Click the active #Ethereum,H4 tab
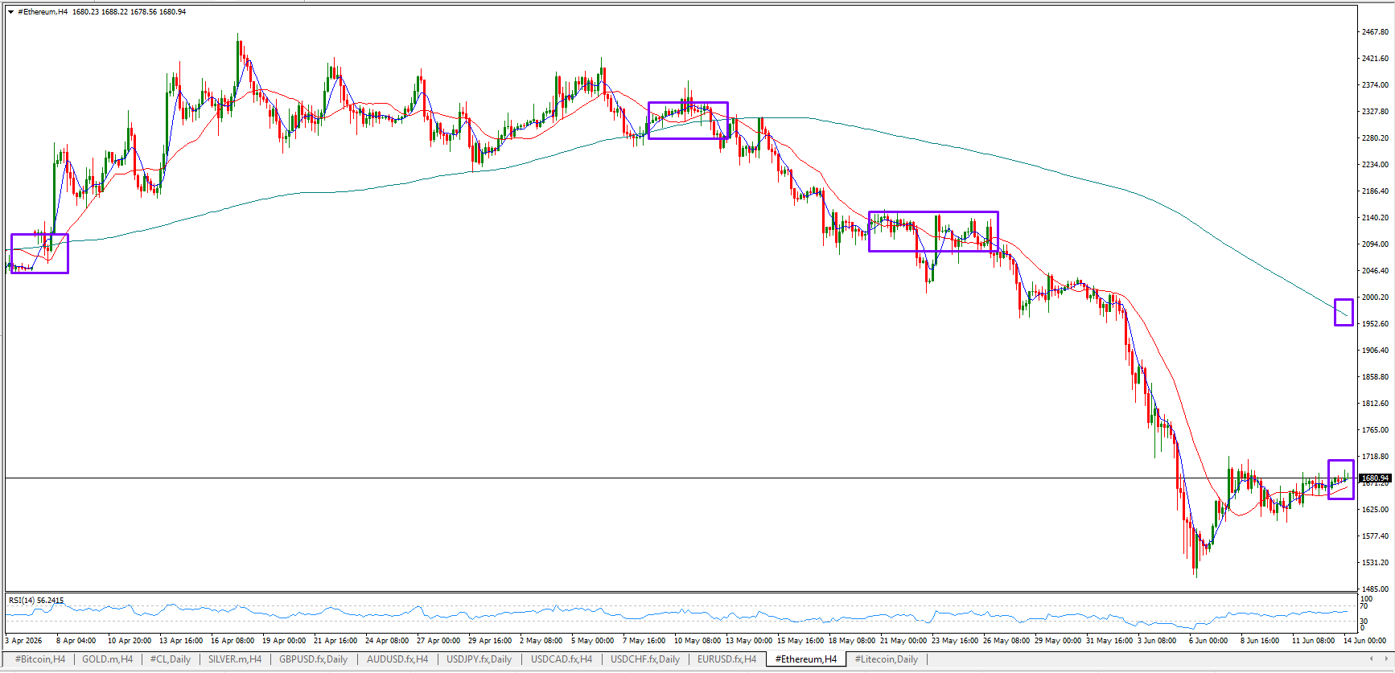This screenshot has height=673, width=1395. [806, 659]
